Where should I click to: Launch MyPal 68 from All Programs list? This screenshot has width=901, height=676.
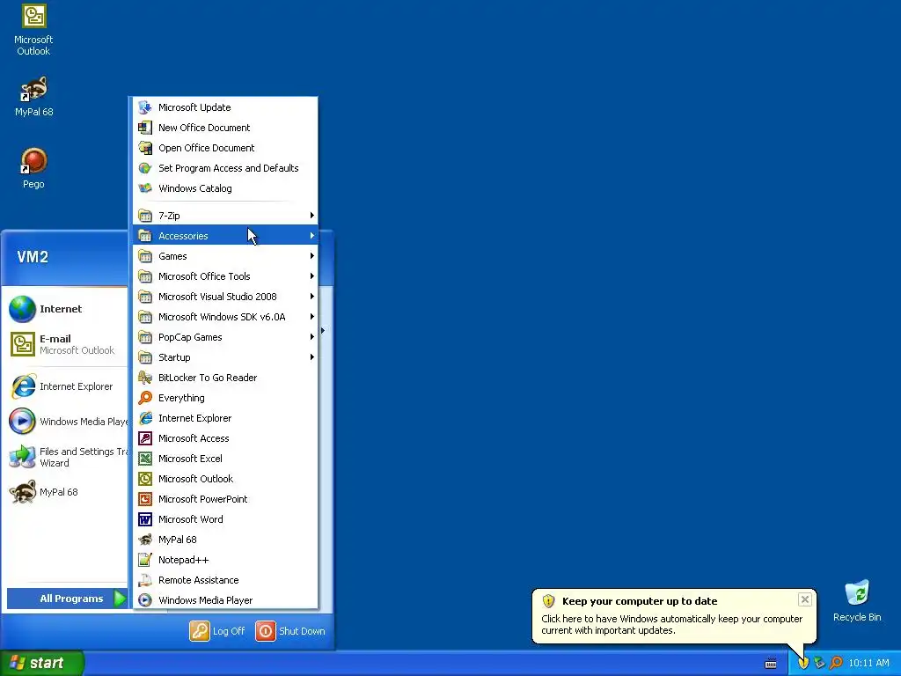pos(224,540)
